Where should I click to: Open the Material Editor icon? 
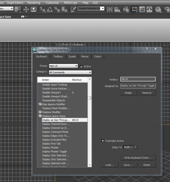click(x=158, y=9)
